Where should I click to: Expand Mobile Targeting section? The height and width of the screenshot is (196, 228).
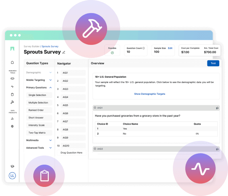click(x=50, y=80)
